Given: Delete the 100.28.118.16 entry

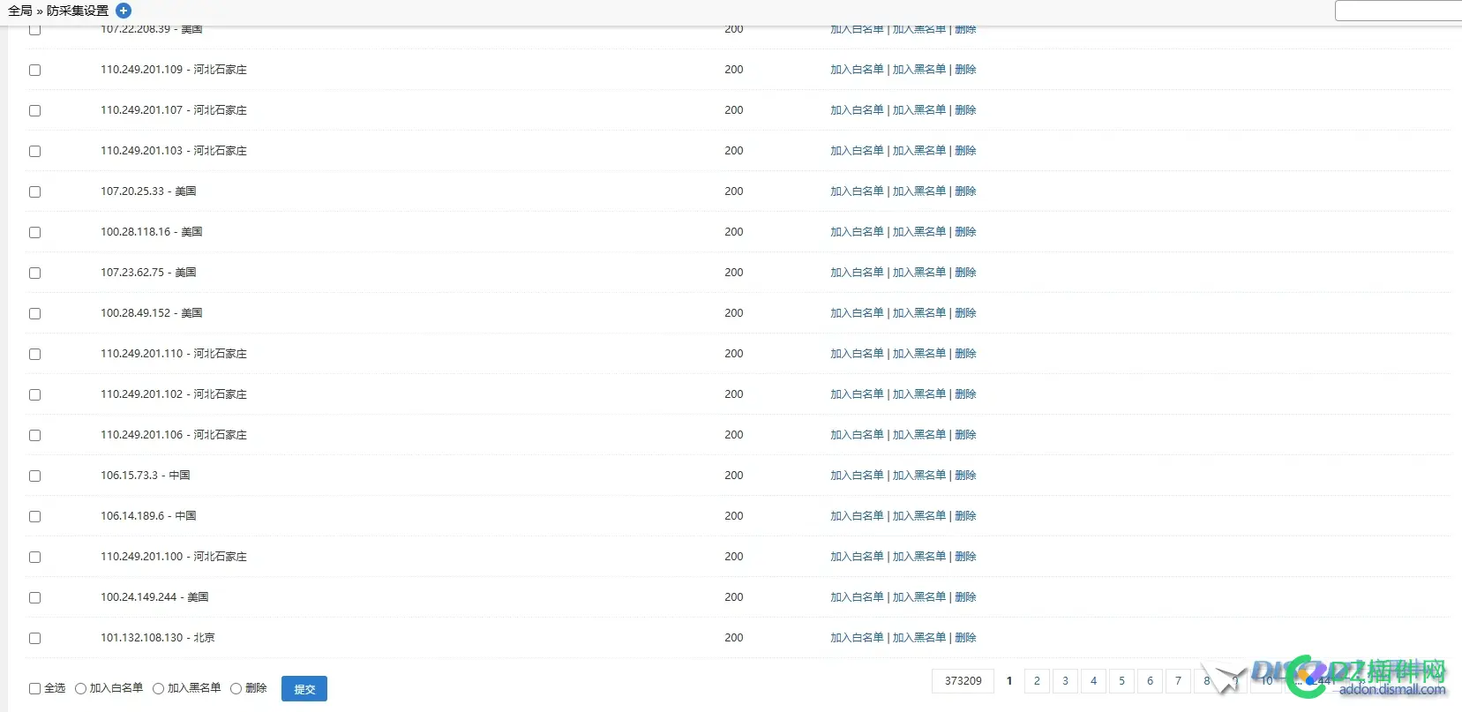Looking at the screenshot, I should pyautogui.click(x=965, y=232).
